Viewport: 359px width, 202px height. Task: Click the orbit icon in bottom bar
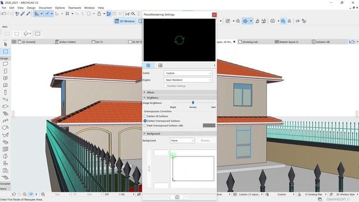[31, 194]
